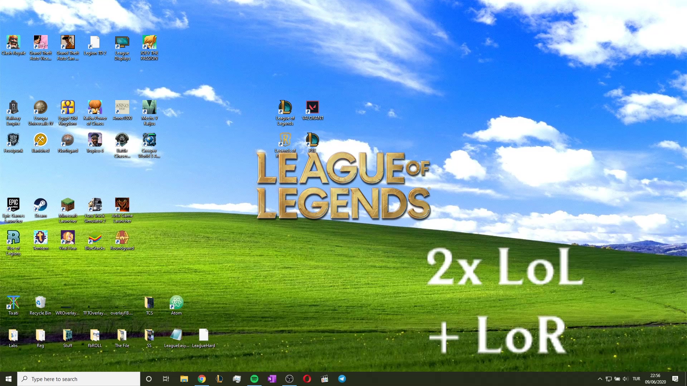Select the Reg folder
The height and width of the screenshot is (386, 687).
pos(40,338)
